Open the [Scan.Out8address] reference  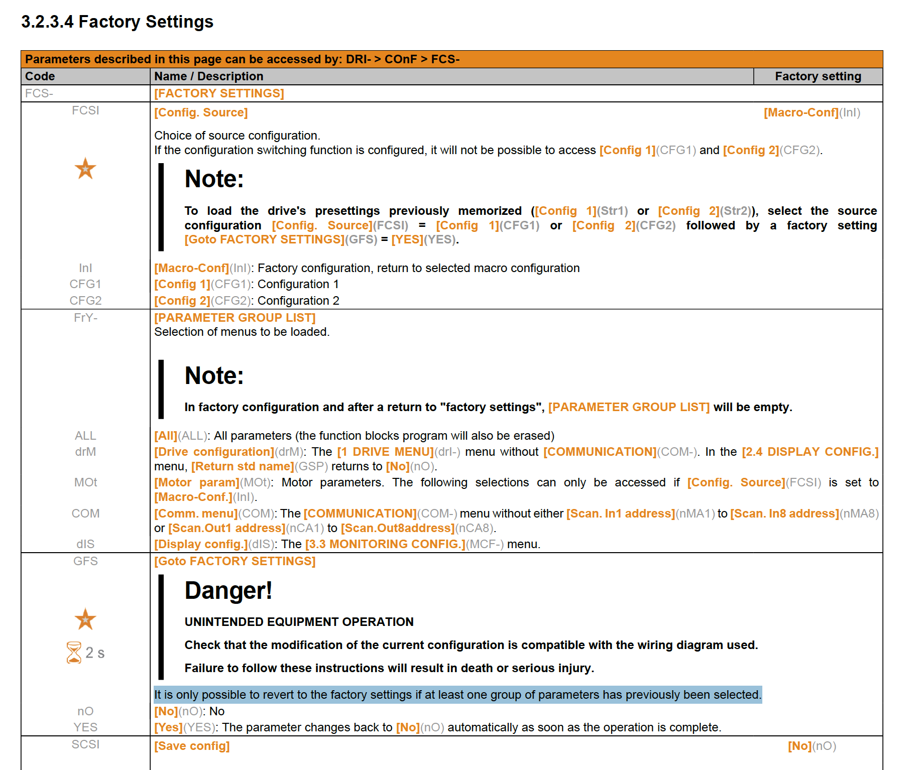click(x=397, y=528)
